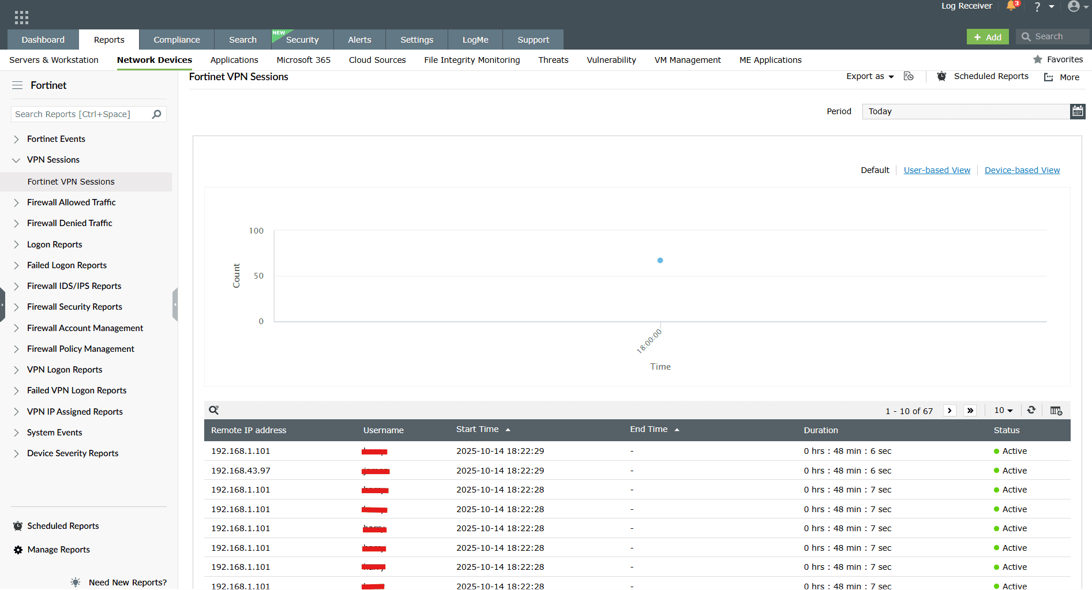Jump to last page of sessions

point(970,411)
